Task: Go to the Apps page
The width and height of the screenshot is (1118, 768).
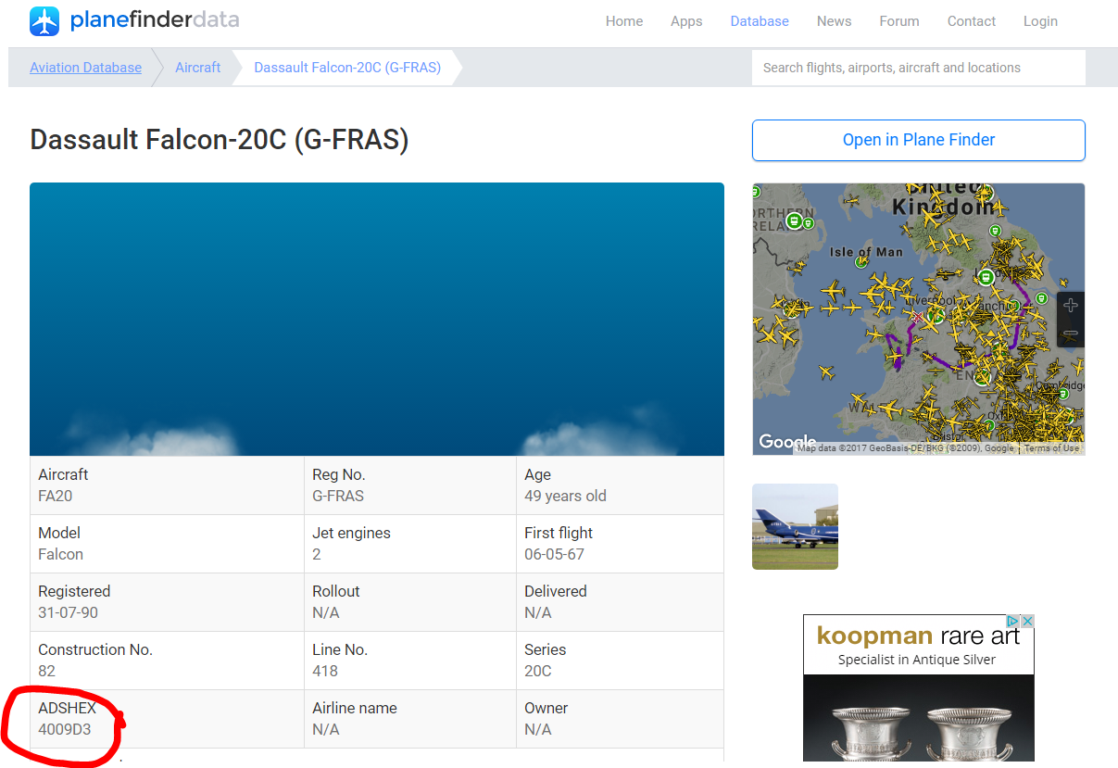Action: point(686,21)
